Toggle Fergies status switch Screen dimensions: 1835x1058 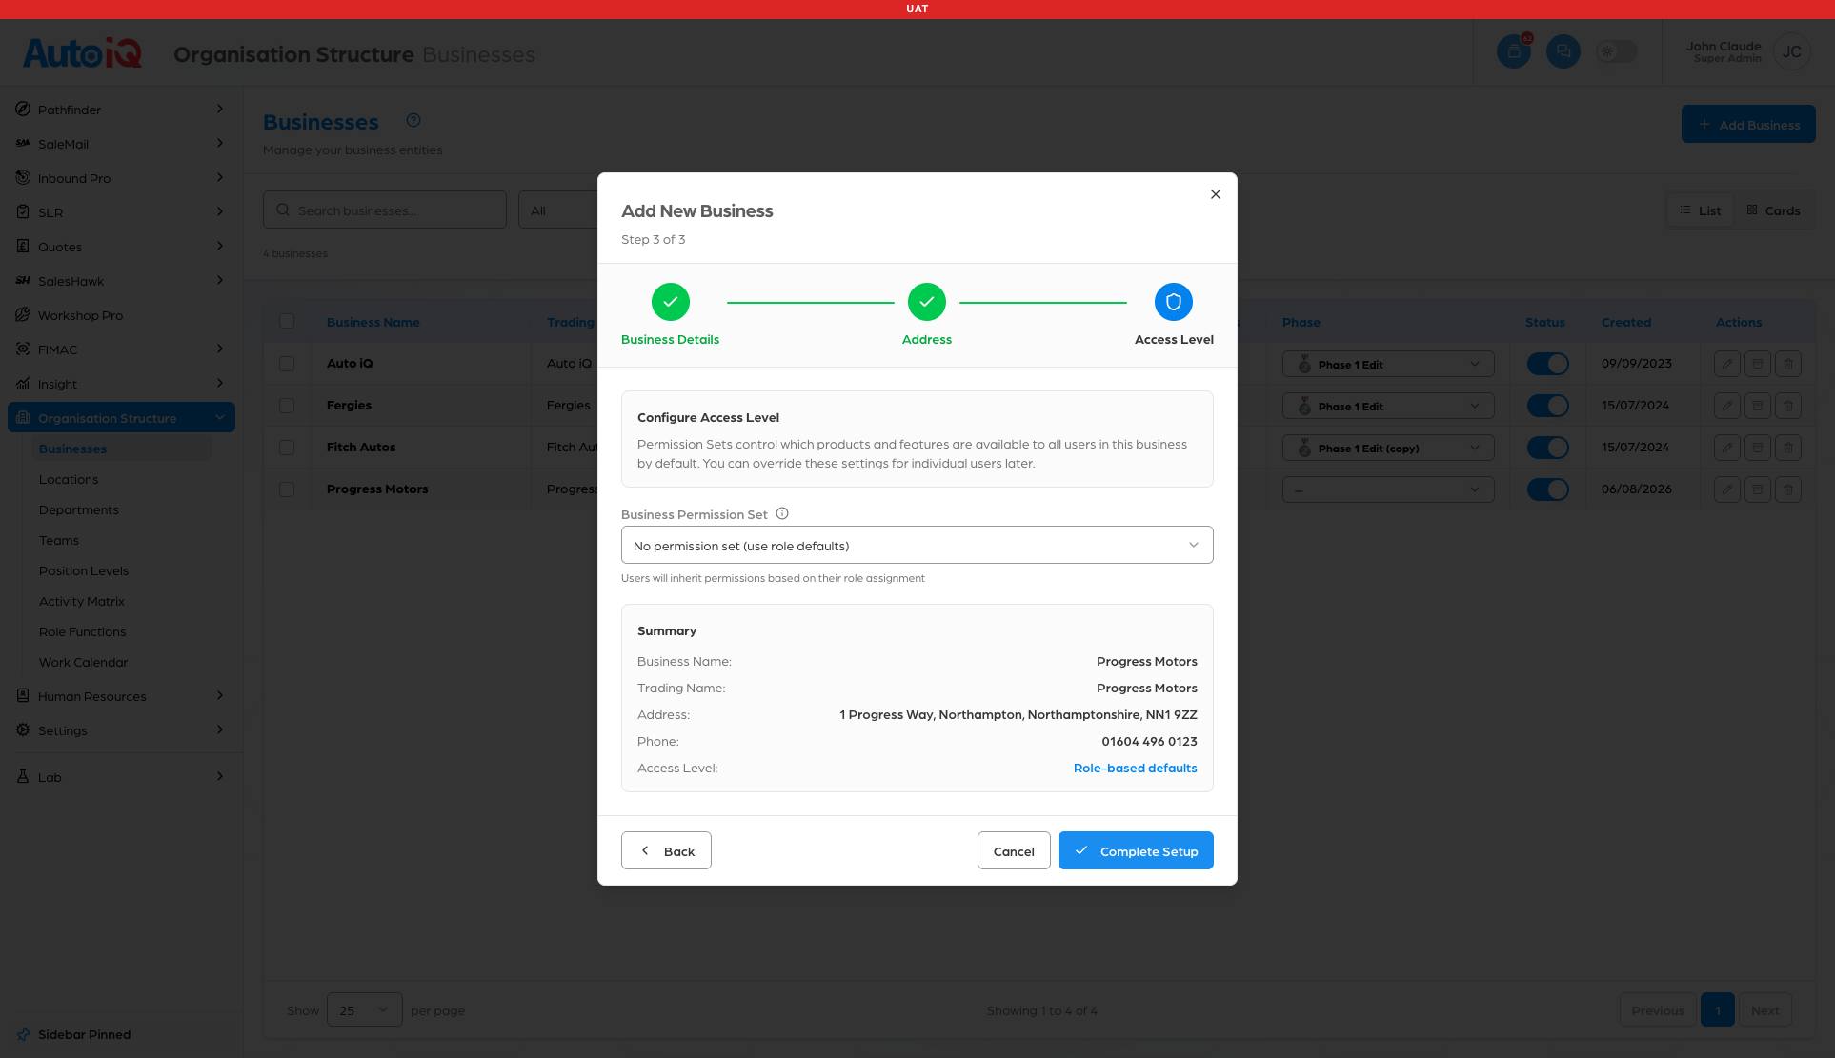click(1548, 406)
